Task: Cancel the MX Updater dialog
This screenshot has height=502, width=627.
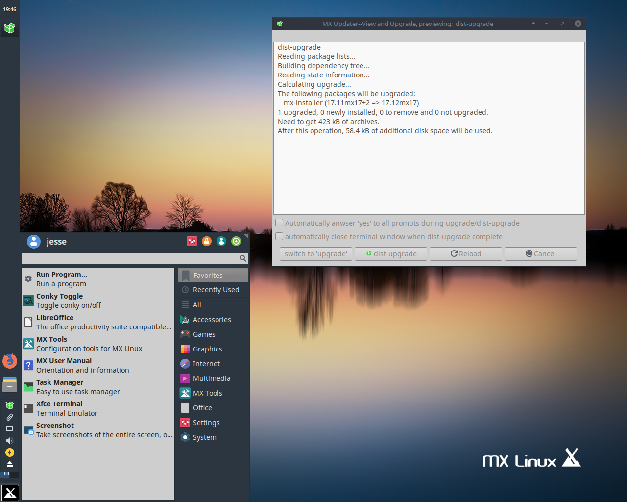Action: pyautogui.click(x=541, y=254)
